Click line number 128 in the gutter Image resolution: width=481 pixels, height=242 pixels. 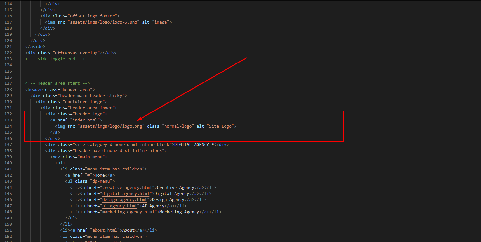tap(8, 90)
